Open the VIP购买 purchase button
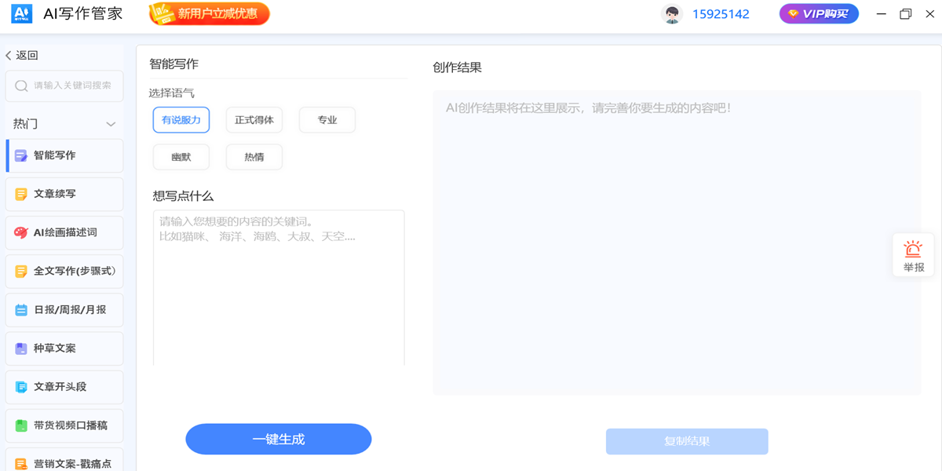 click(819, 13)
